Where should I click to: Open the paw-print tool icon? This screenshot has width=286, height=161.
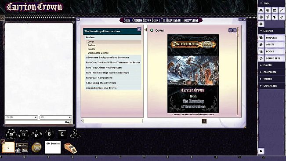[275, 17]
